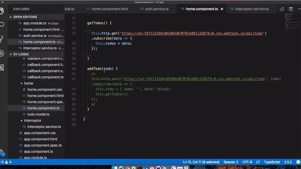301x169 pixels.
Task: Open Source Control view in activity bar
Action: point(2,39)
